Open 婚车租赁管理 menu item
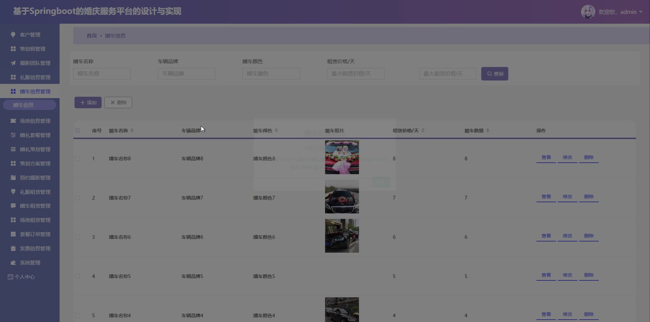 tap(35, 206)
